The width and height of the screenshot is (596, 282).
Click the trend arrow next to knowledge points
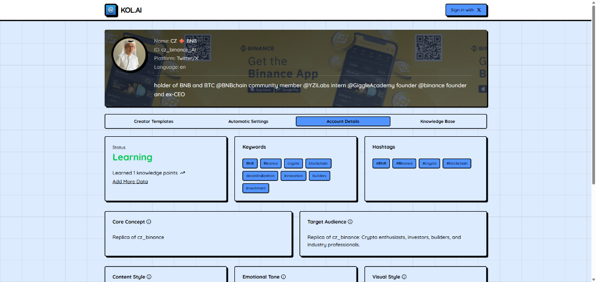pyautogui.click(x=182, y=173)
